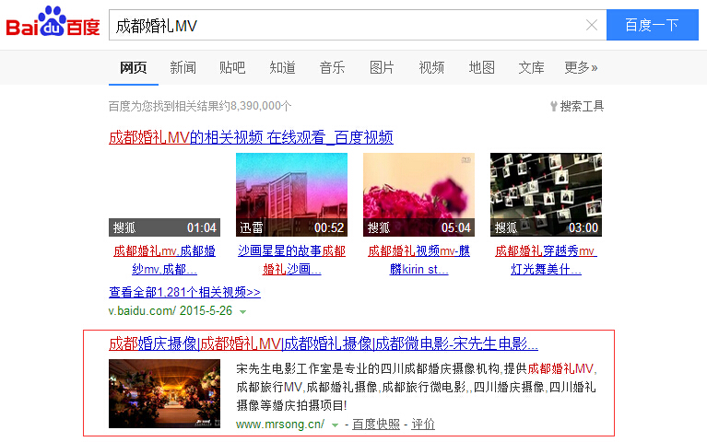Open the 百度快照 cached page link
707x442 pixels.
[x=376, y=425]
